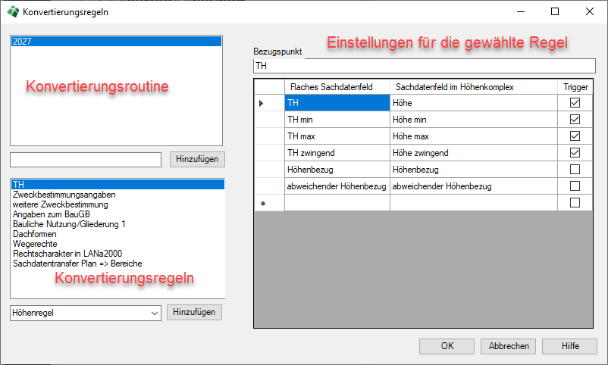
Task: Click Hinzufügen beside the Höhenregel dropdown
Action: [x=194, y=312]
